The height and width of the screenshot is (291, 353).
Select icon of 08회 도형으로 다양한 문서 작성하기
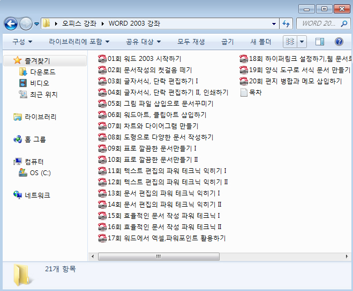[102, 137]
